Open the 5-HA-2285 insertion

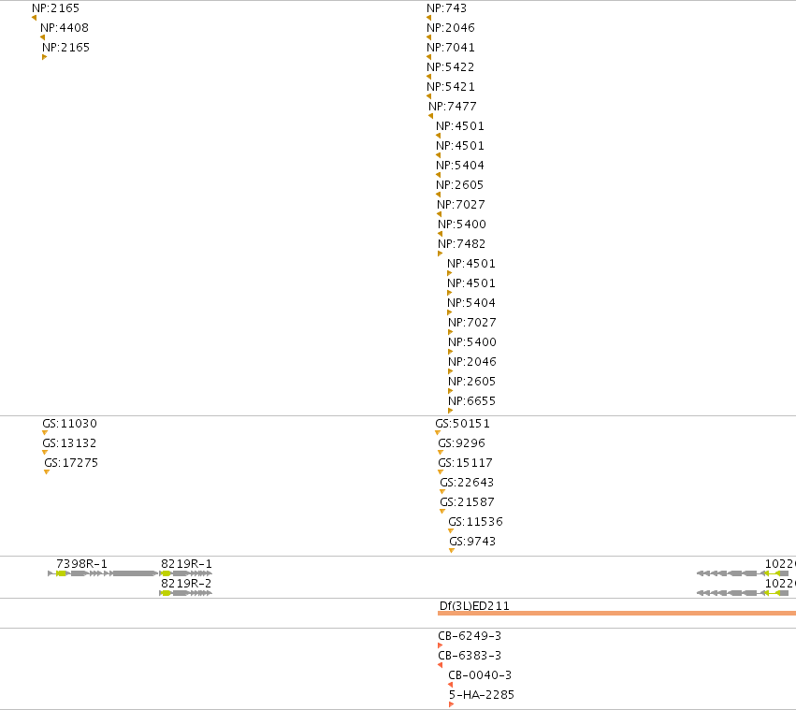pos(482,695)
